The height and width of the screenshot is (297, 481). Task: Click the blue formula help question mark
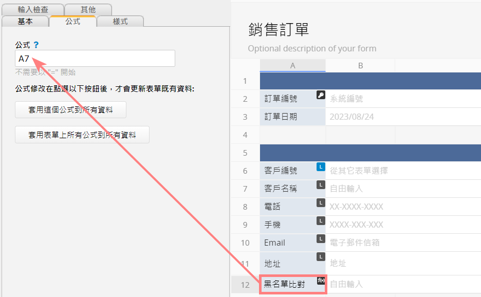point(36,45)
